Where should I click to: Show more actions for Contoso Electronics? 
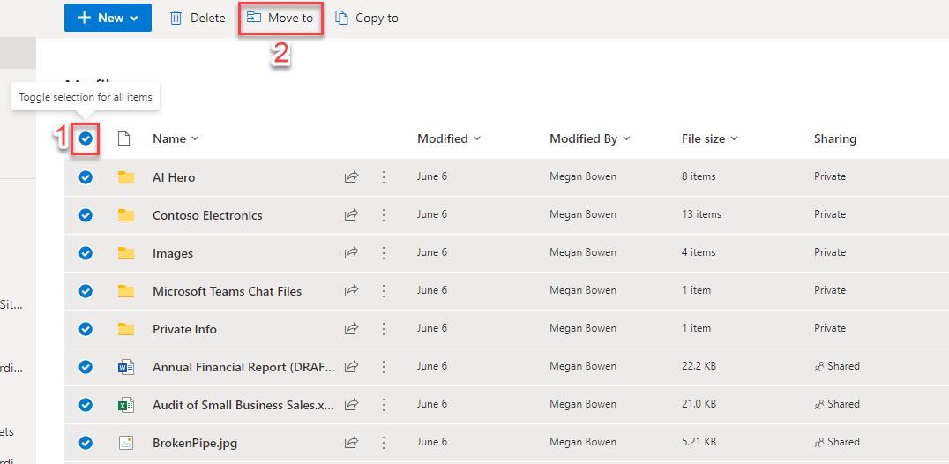(x=383, y=214)
